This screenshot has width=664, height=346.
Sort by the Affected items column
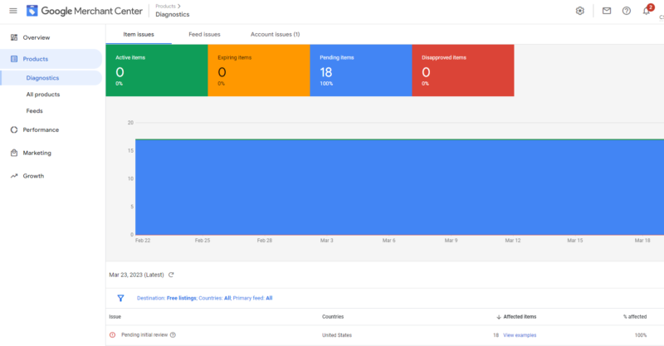point(519,316)
